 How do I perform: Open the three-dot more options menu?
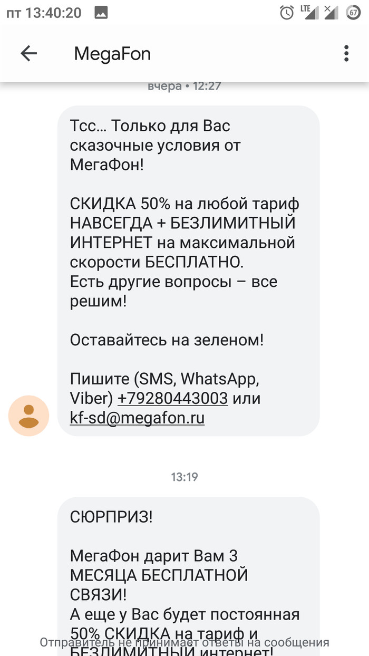click(x=346, y=53)
